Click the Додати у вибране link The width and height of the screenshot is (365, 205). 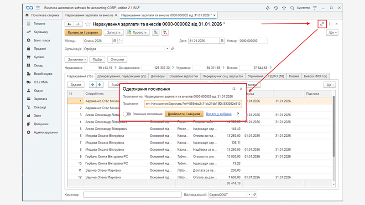pos(219,114)
